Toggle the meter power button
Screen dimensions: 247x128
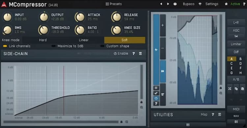point(156,98)
